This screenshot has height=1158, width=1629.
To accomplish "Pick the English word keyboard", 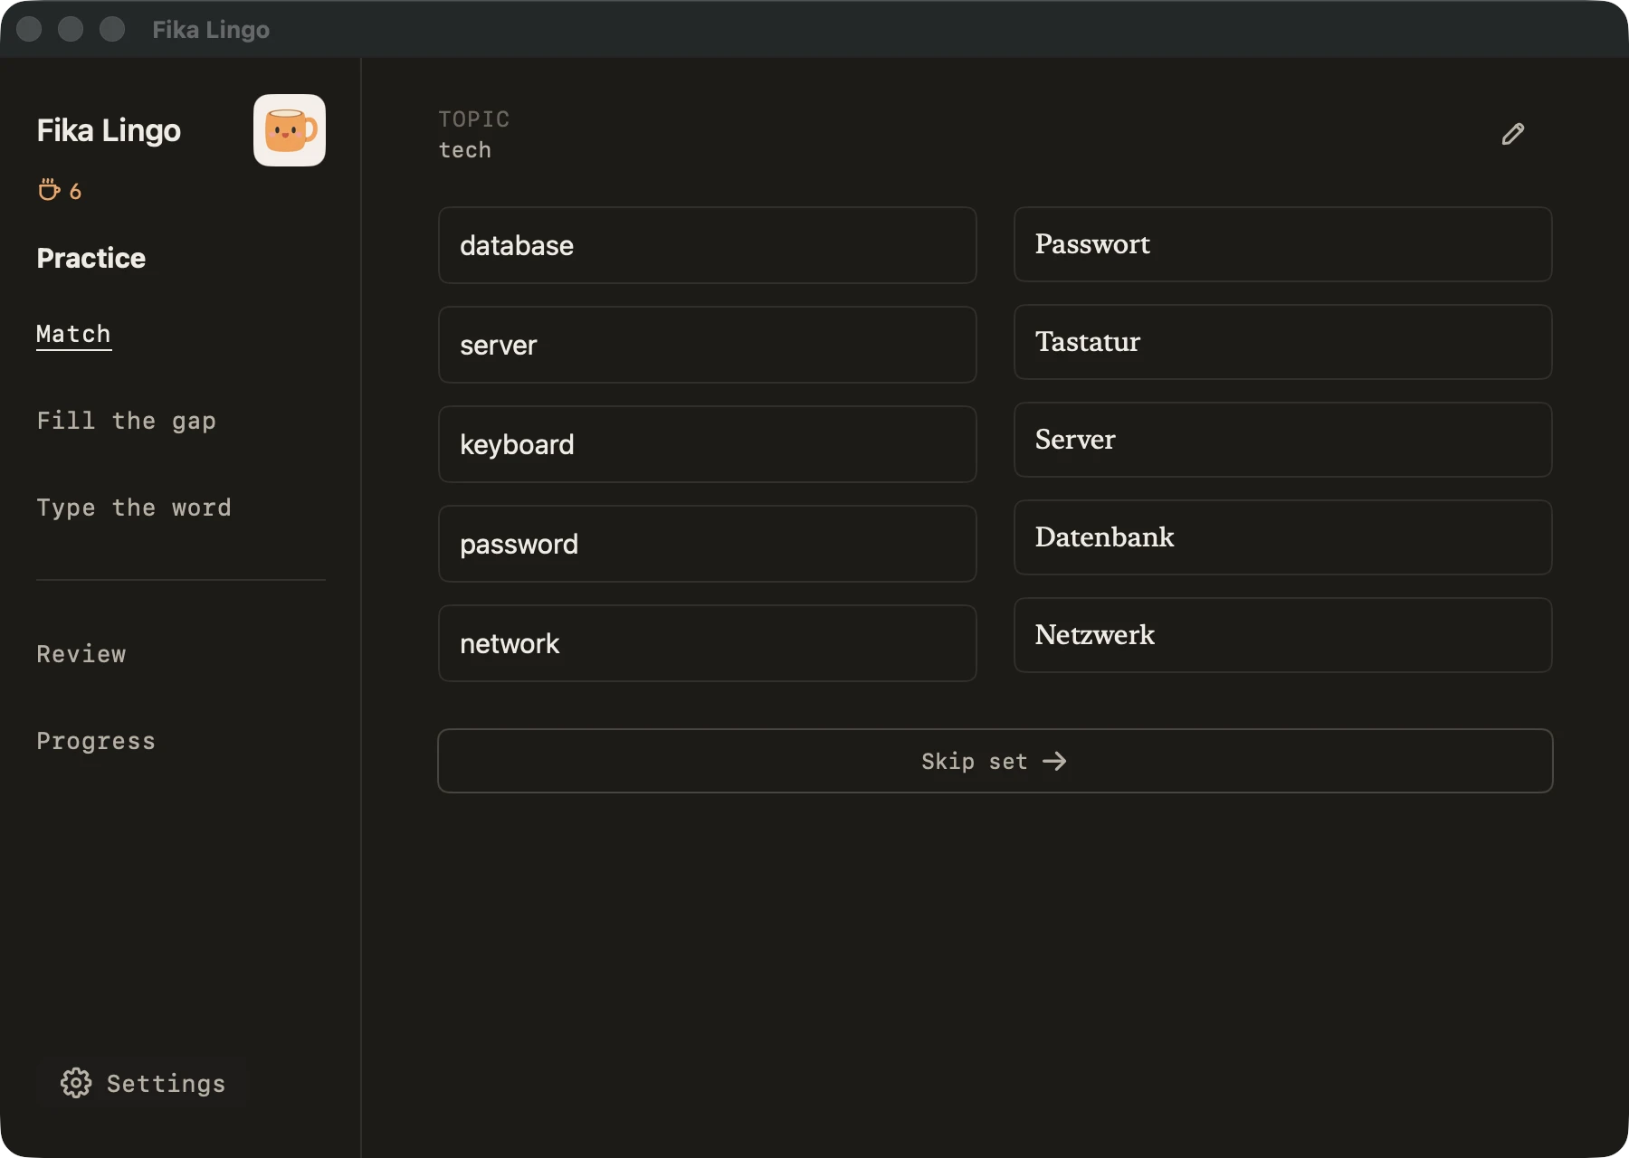I will [708, 444].
